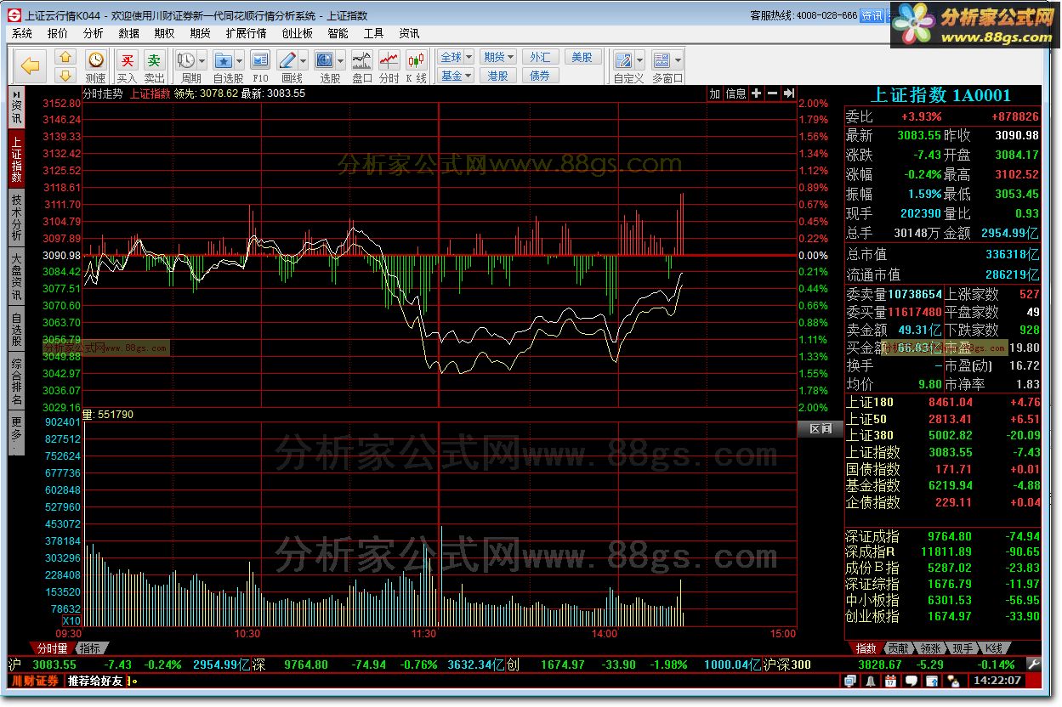
Task: Select the 综合排名 sidebar tab
Action: [16, 382]
